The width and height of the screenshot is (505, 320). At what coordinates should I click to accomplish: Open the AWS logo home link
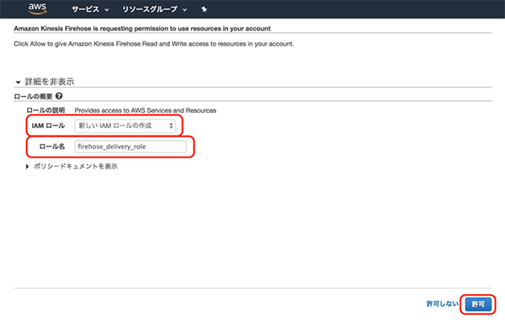[37, 9]
